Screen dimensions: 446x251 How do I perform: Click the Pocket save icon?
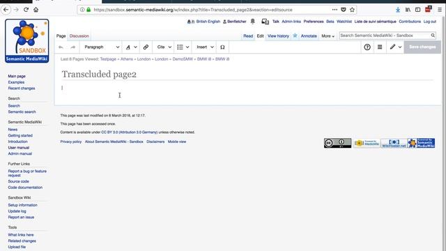(x=344, y=10)
